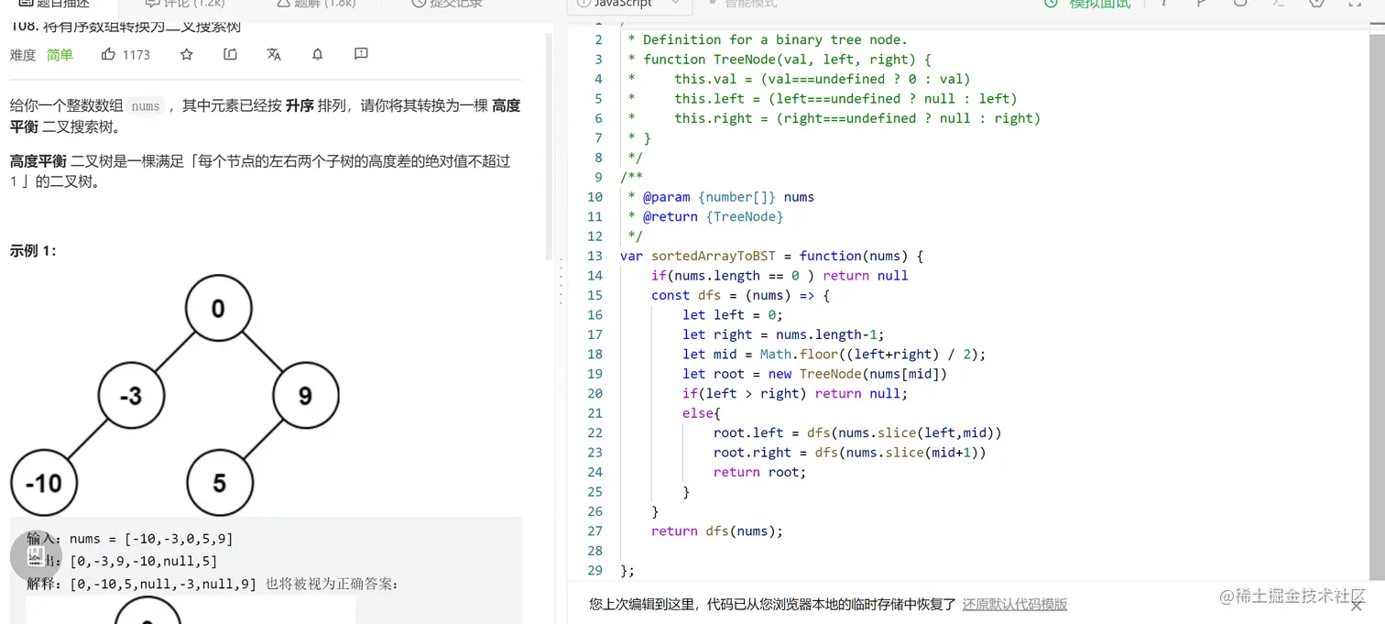Click the output line [0,-3,9,-10,null,5]
Image resolution: width=1385 pixels, height=624 pixels.
click(123, 561)
